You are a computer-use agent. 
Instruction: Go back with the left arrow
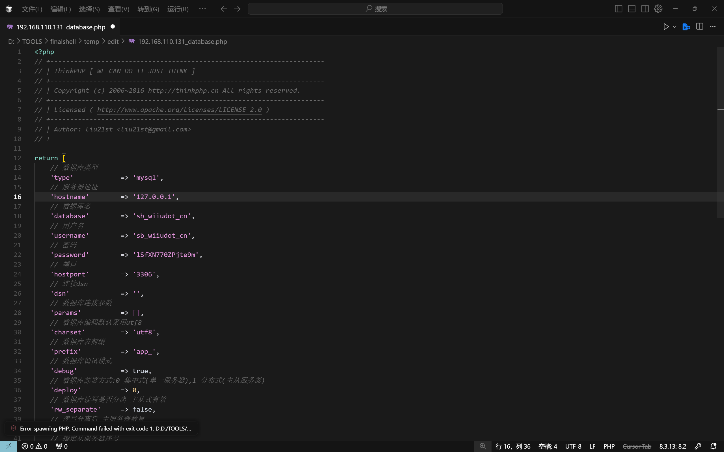224,9
